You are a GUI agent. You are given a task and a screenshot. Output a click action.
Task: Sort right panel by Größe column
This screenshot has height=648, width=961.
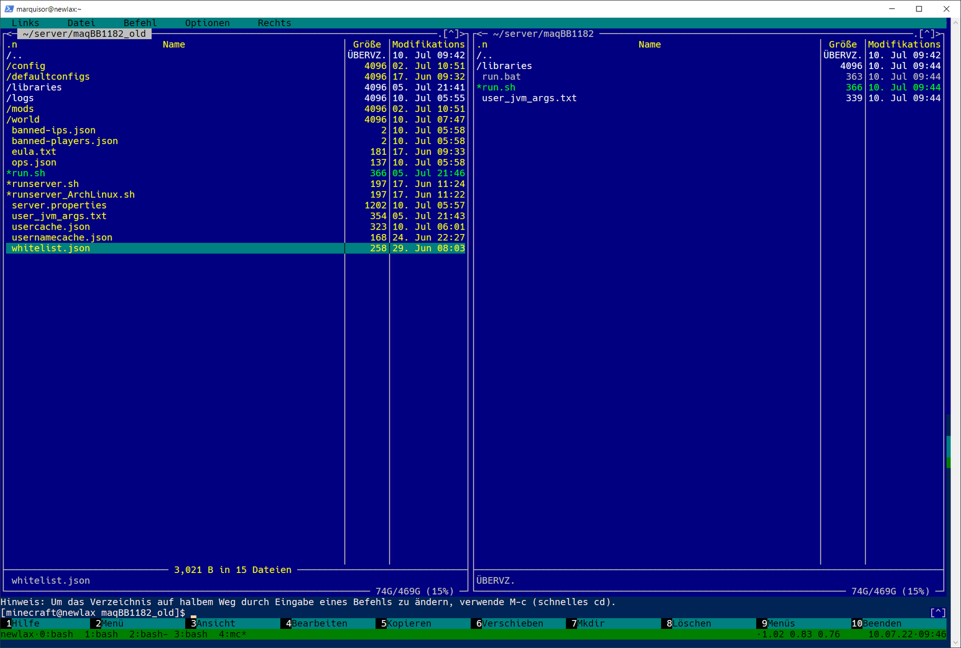click(842, 44)
